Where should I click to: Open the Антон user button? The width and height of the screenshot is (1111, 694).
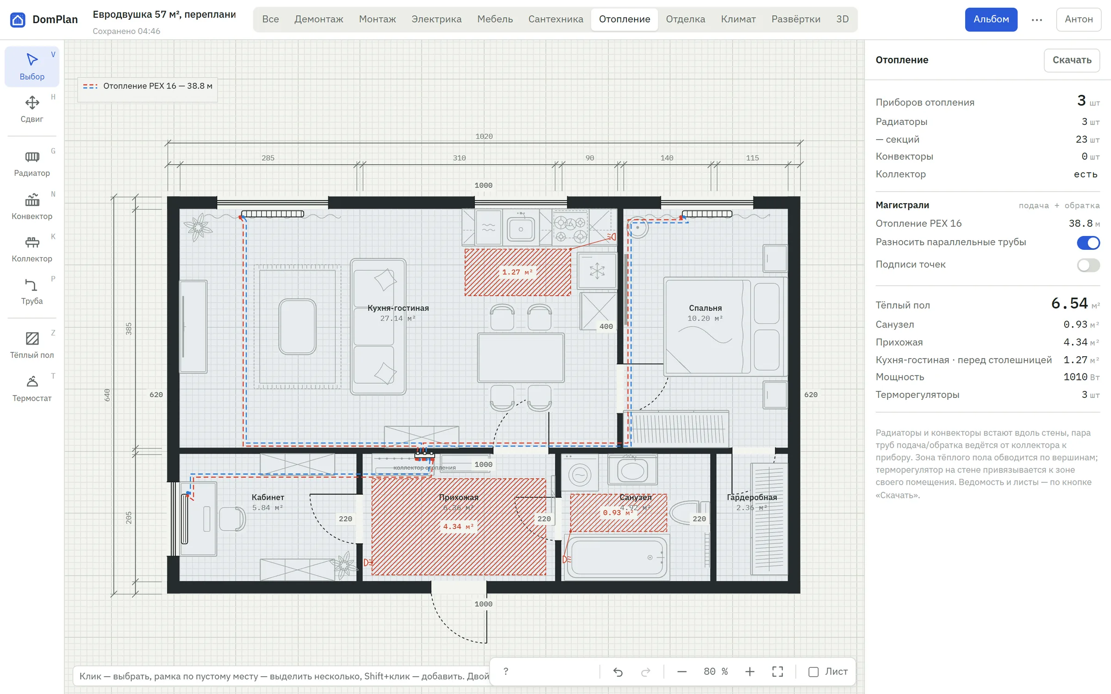[1078, 19]
